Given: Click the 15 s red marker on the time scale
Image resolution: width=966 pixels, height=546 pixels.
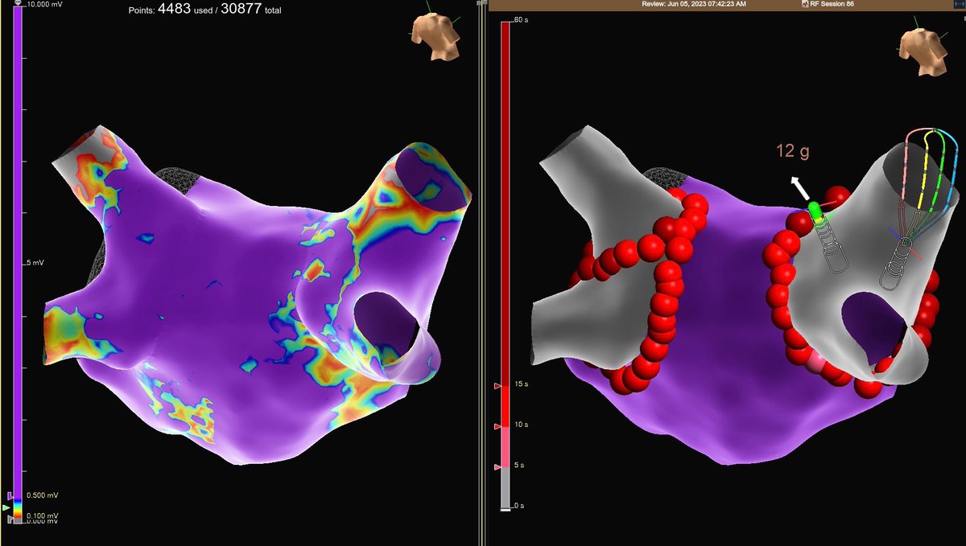Looking at the screenshot, I should click(x=497, y=385).
